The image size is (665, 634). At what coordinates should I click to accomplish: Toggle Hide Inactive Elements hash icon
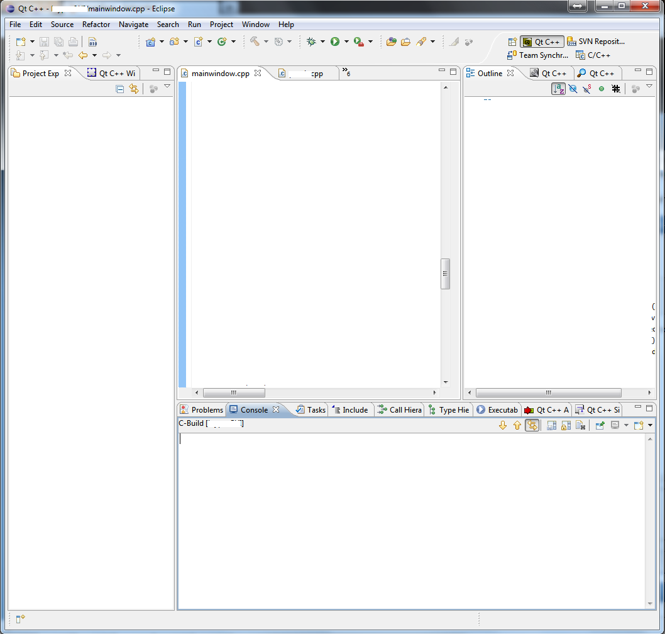click(616, 89)
